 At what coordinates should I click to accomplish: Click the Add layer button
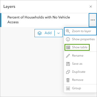45,33
